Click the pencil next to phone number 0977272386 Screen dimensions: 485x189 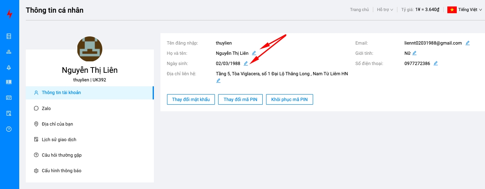(435, 63)
